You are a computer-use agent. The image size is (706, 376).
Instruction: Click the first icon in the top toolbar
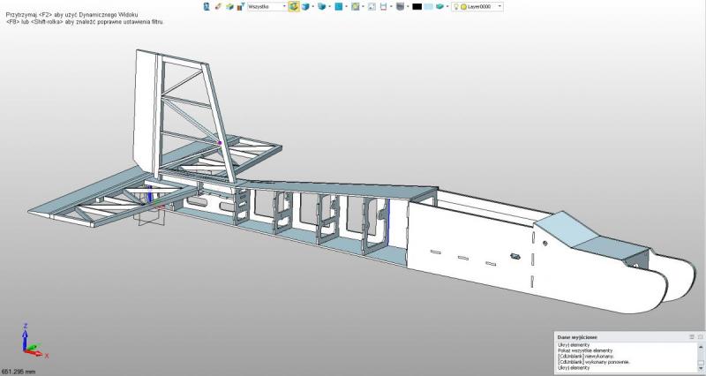[207, 6]
